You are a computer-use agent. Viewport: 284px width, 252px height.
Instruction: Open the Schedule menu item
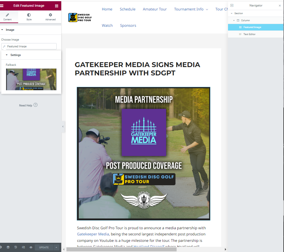pyautogui.click(x=127, y=9)
